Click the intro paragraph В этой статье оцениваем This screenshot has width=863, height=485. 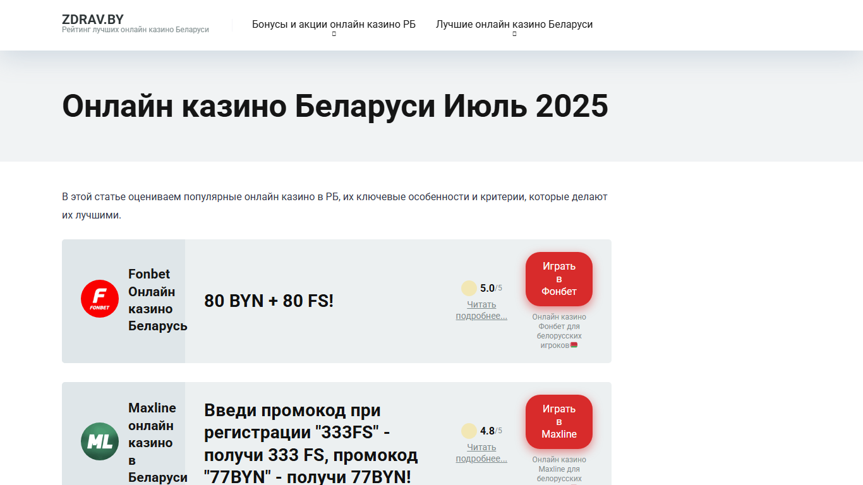point(335,206)
